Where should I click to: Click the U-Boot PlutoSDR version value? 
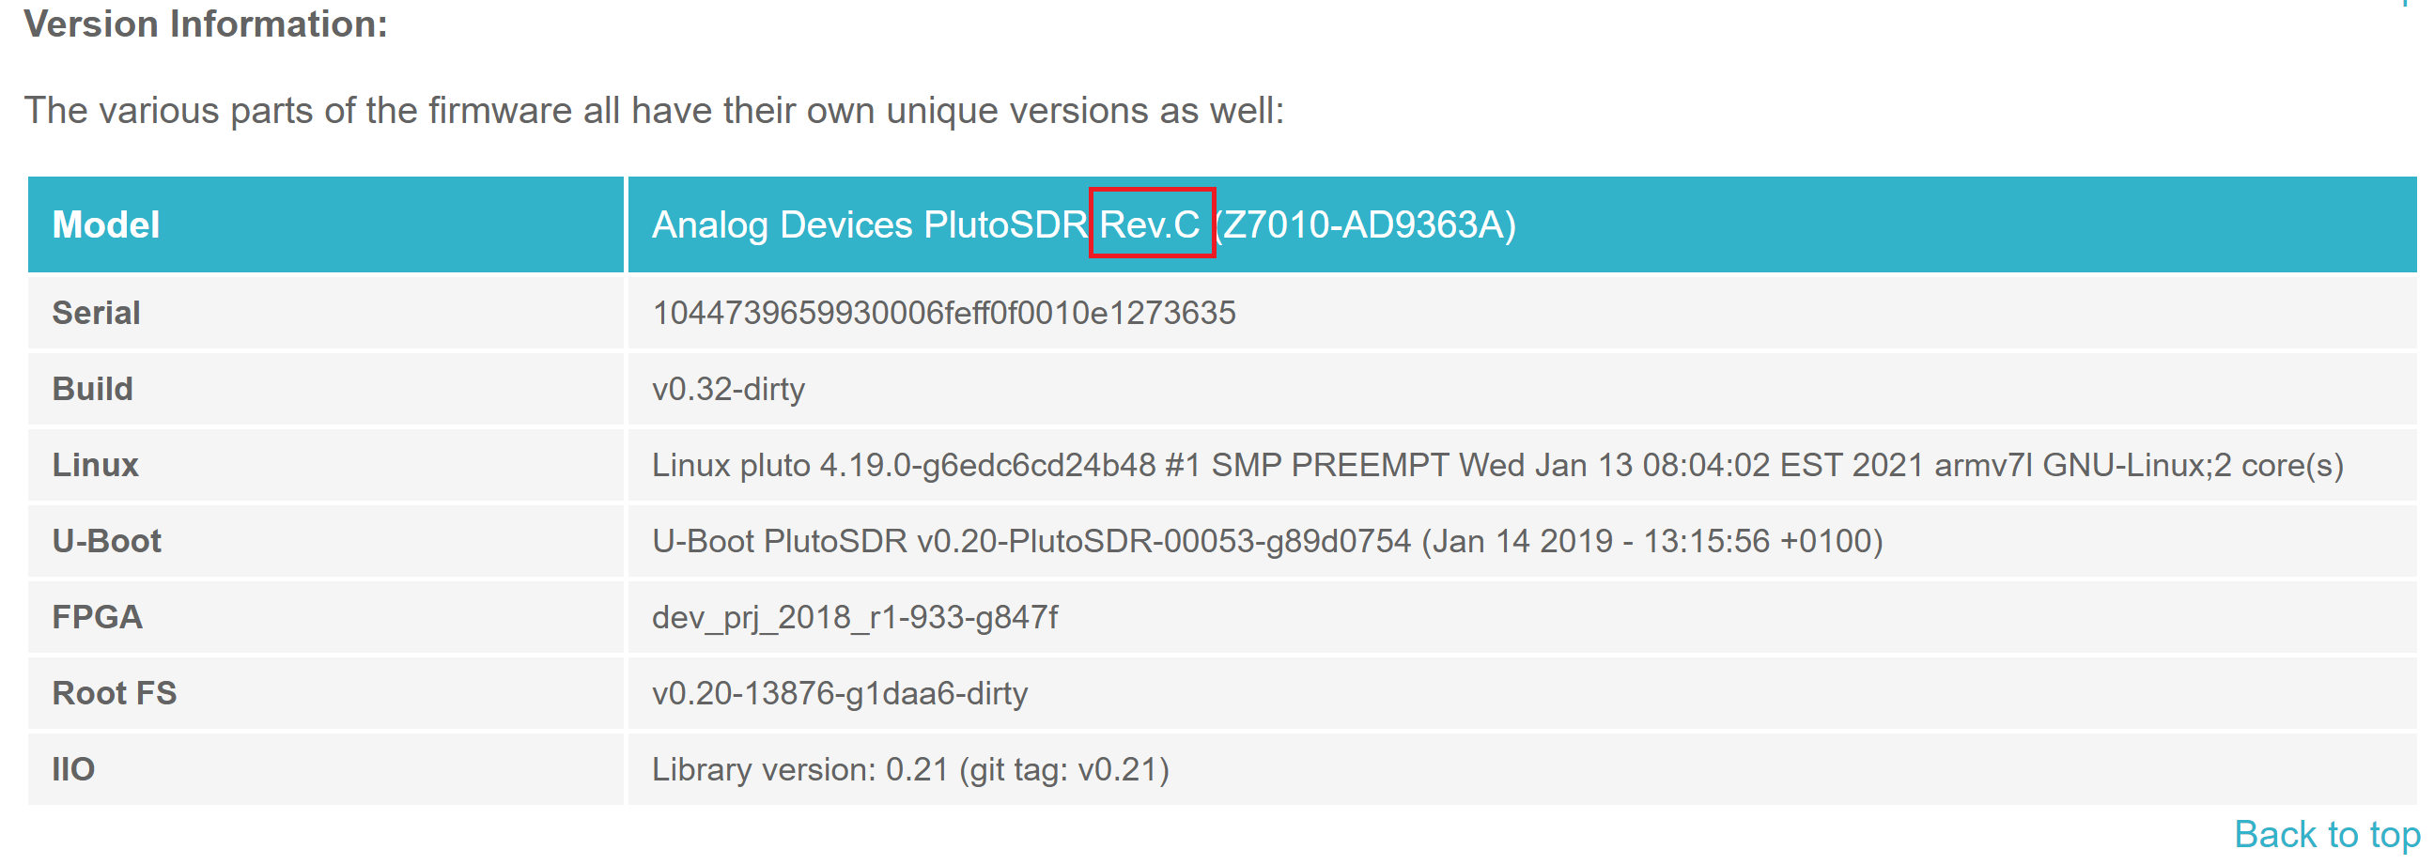click(x=1266, y=541)
